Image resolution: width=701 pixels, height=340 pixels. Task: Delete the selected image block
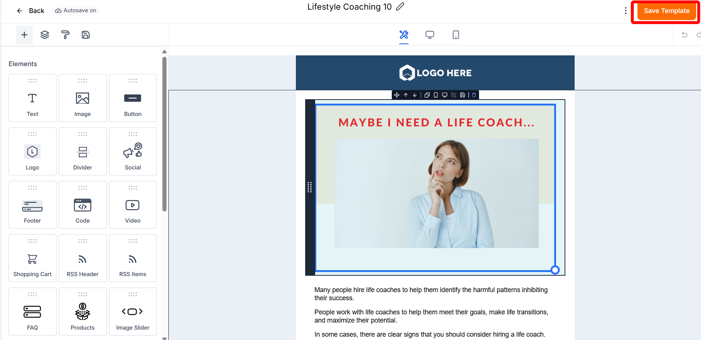coord(474,95)
